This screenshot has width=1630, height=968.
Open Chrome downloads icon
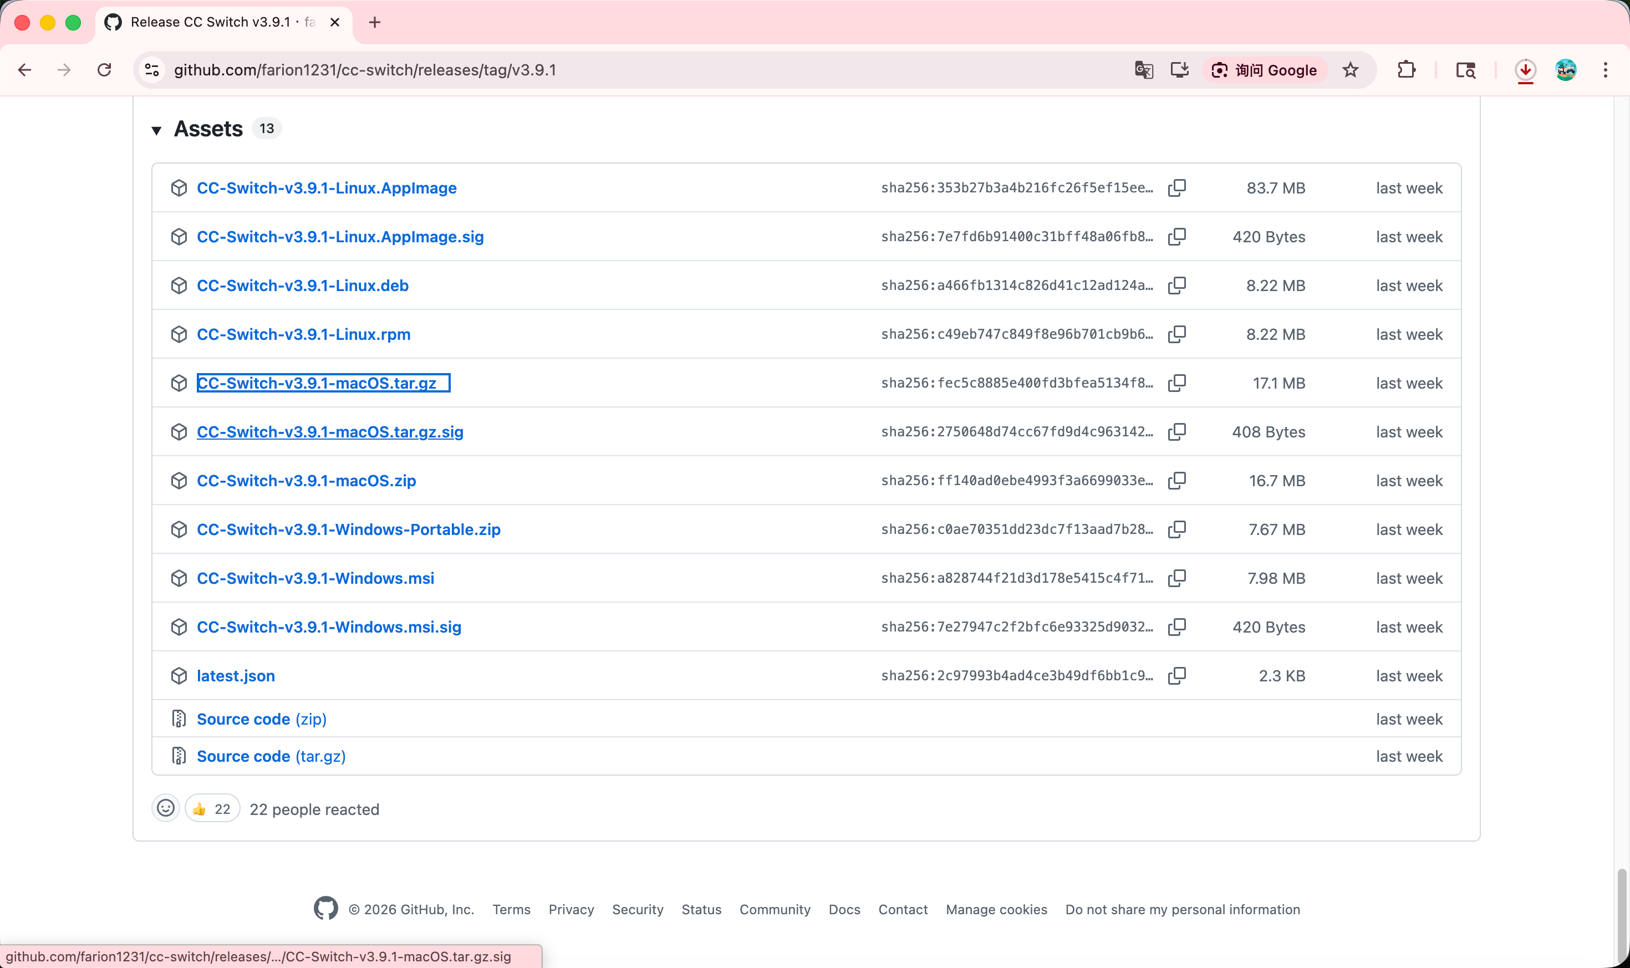(x=1525, y=70)
